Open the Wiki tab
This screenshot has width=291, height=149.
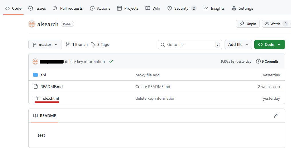pyautogui.click(x=153, y=8)
